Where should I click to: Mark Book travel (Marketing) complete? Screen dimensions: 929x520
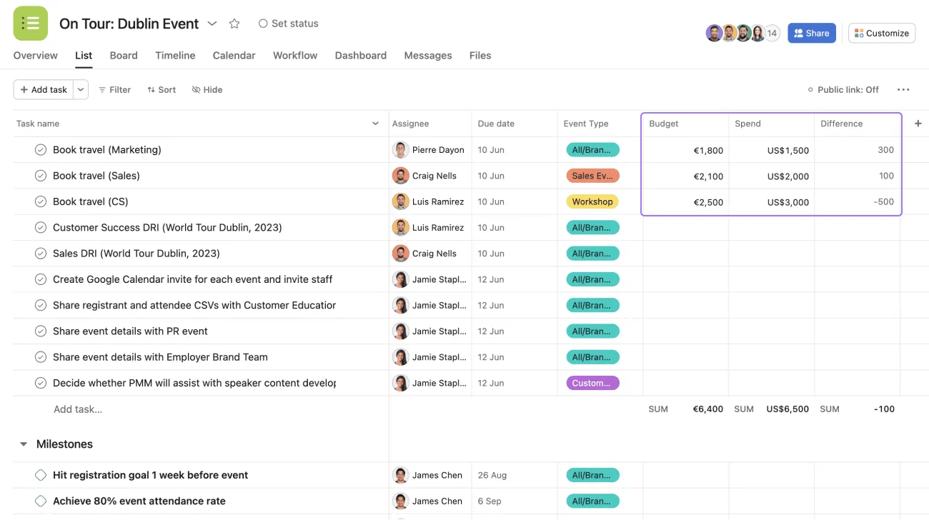(x=40, y=149)
